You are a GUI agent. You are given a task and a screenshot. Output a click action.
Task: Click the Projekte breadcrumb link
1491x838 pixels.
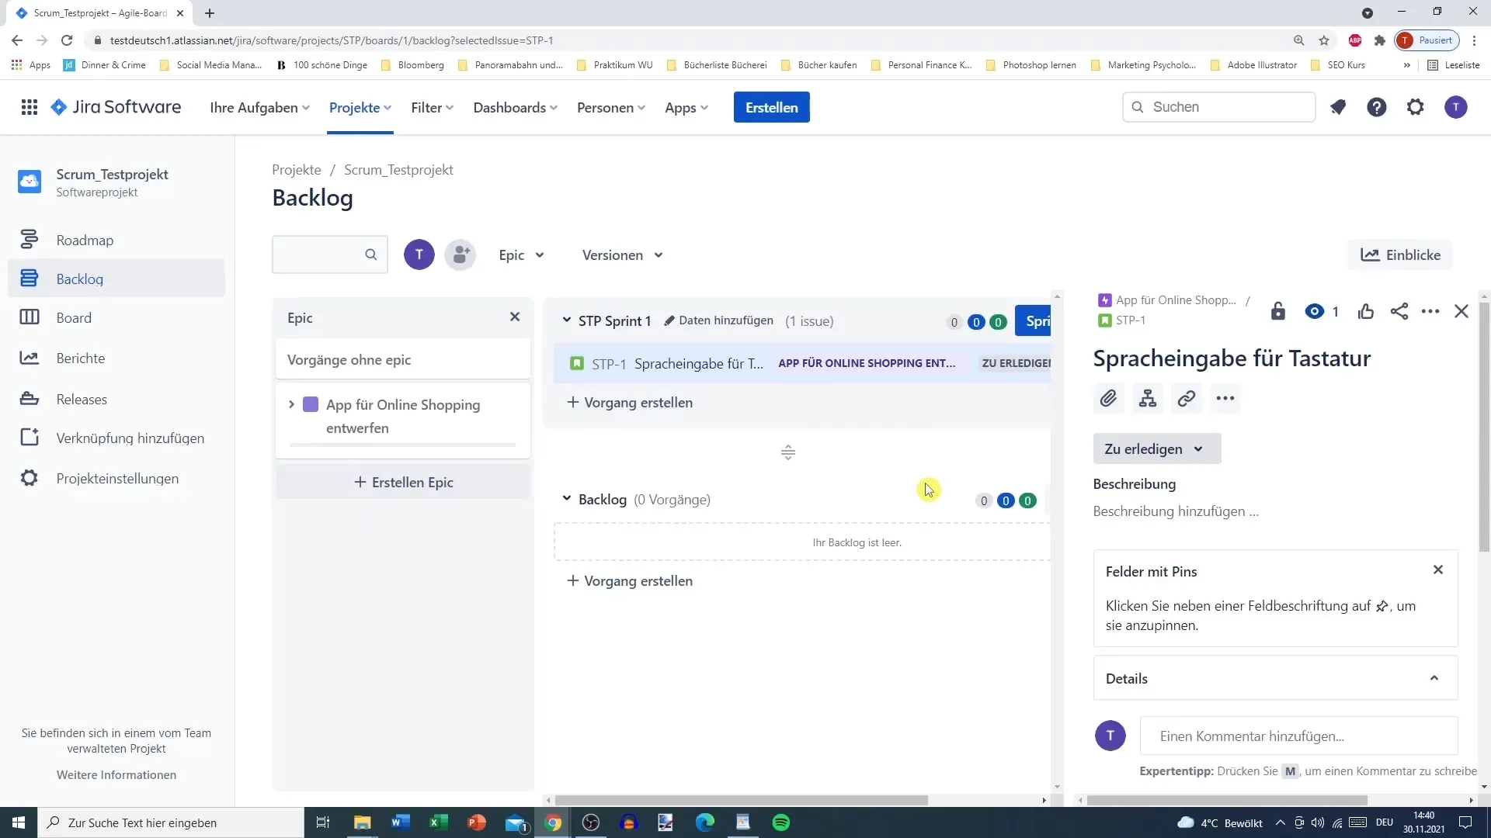[297, 170]
